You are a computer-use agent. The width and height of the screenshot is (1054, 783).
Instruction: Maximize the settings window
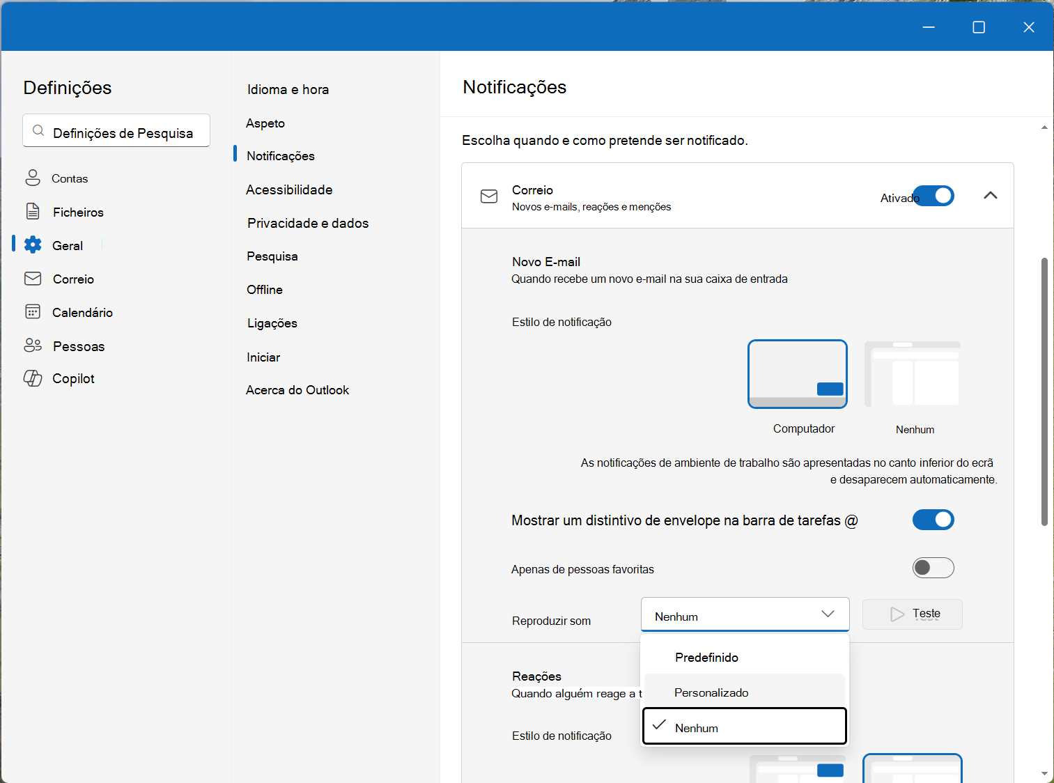(x=979, y=27)
